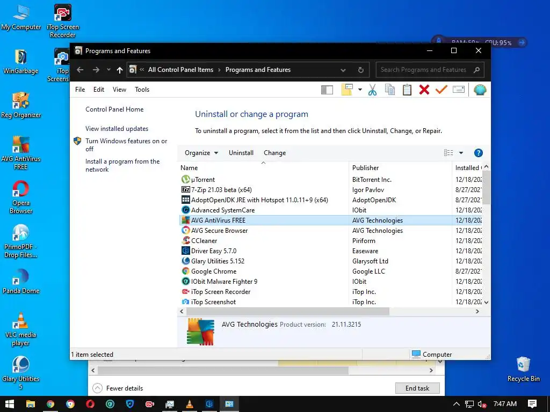Collapse Task Manager with Fewer details
550x412 pixels.
pos(118,388)
